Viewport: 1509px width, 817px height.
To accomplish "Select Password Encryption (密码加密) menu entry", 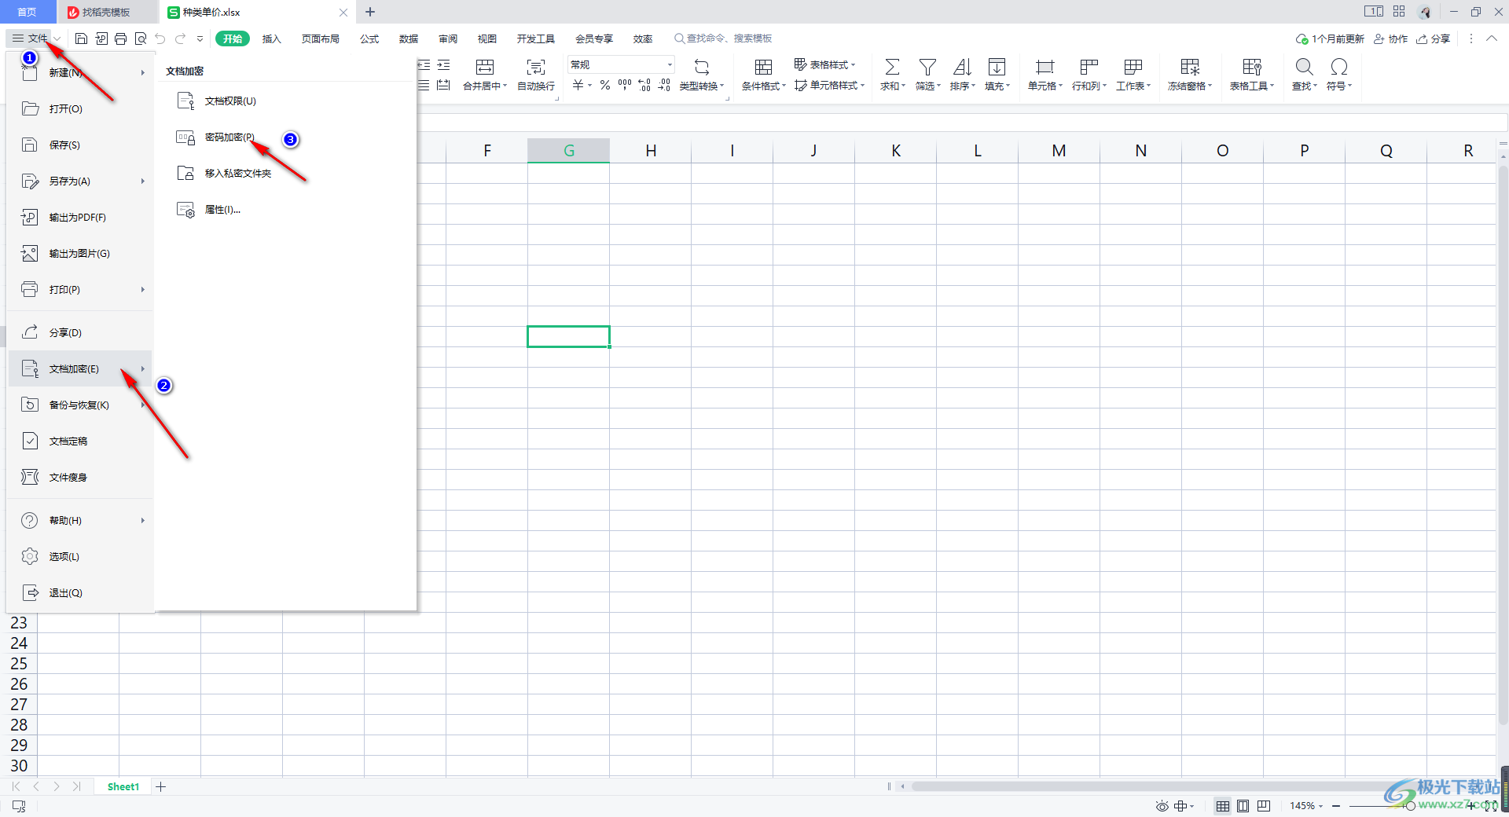I will point(229,137).
